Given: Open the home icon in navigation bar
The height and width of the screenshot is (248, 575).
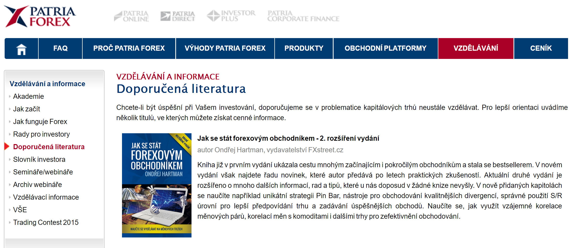Looking at the screenshot, I should 21,49.
